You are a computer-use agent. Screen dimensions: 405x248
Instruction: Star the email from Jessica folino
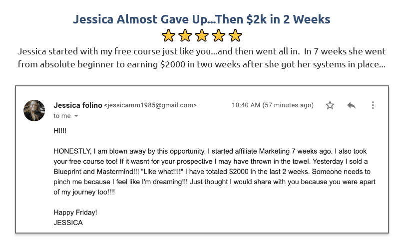(330, 105)
